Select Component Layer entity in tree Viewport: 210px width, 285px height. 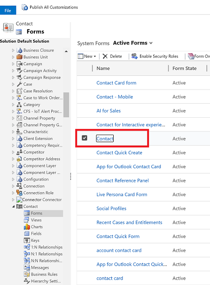click(39, 166)
